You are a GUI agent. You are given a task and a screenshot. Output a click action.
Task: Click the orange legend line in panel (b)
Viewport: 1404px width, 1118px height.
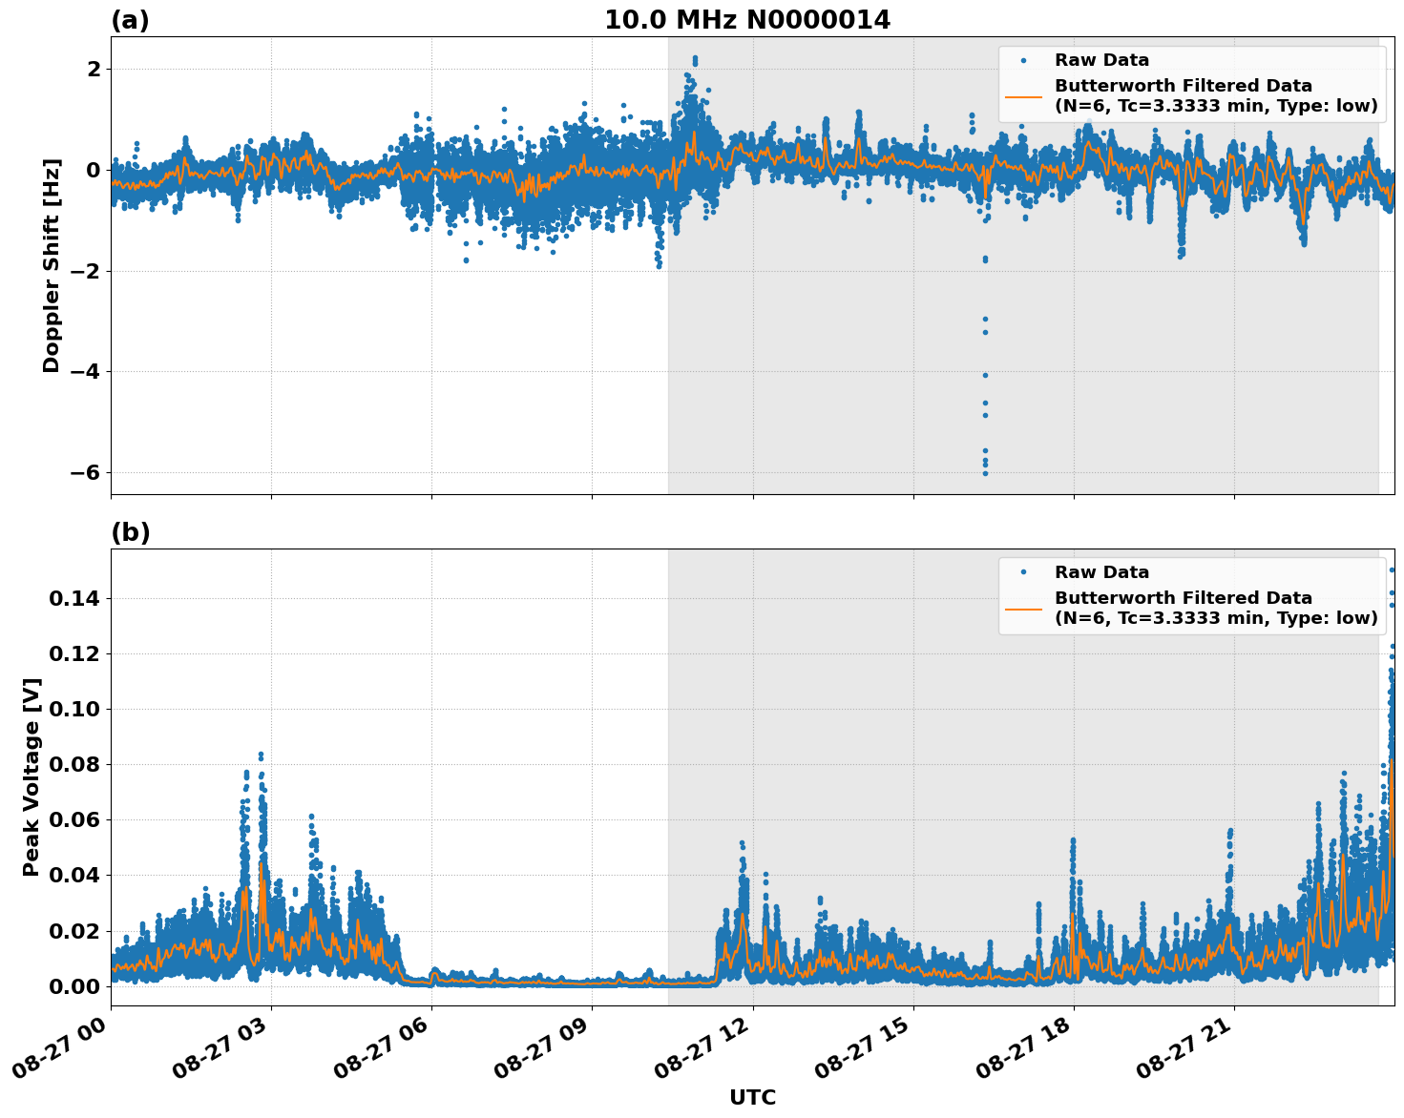1024,608
